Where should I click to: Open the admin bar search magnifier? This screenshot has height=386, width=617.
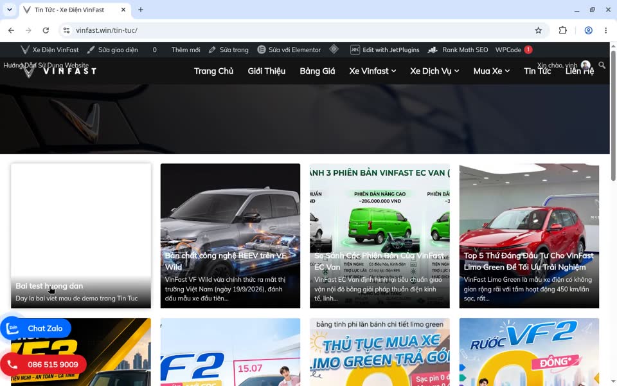(602, 65)
